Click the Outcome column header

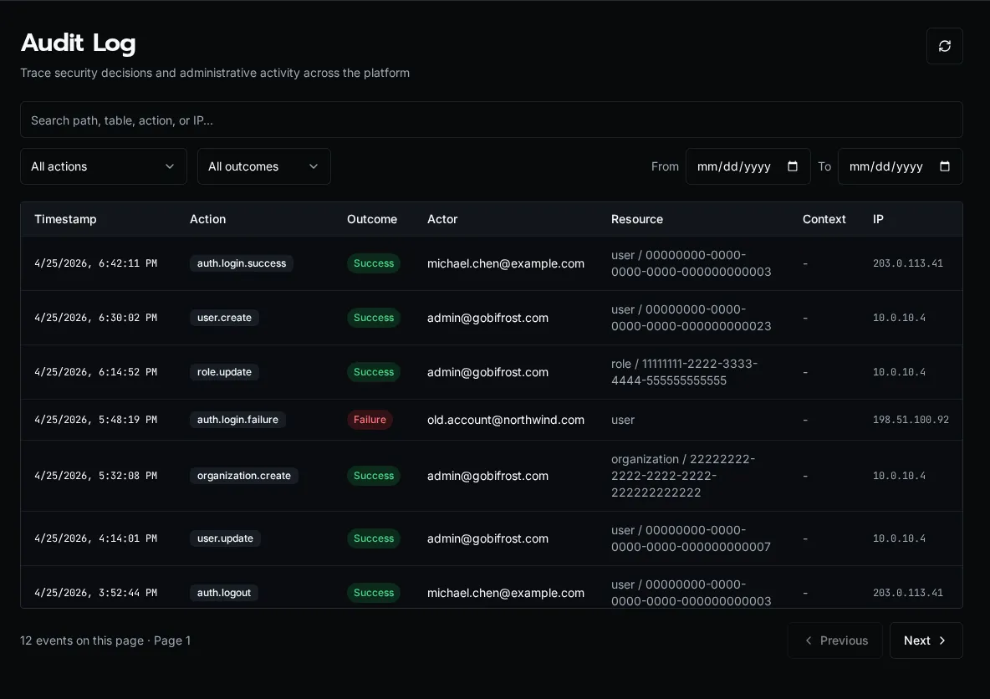click(x=372, y=219)
